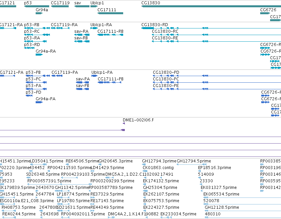
Task: Select the CG17119 gene label
Action: (x=60, y=3)
